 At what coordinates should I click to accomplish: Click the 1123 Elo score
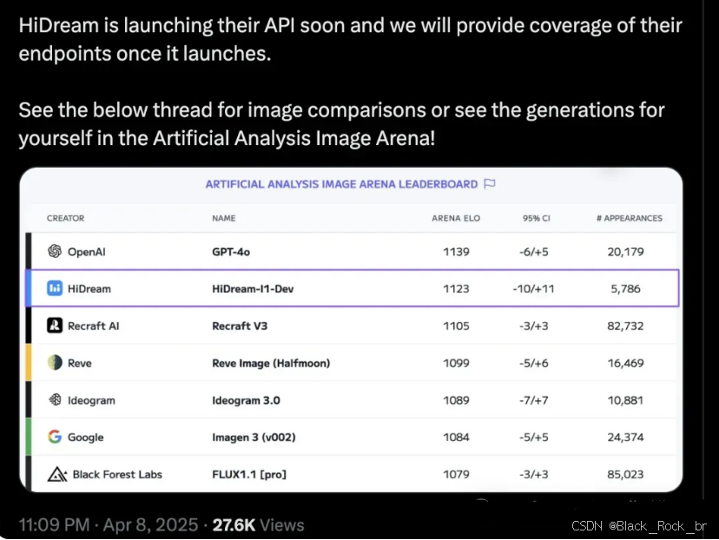tap(456, 289)
